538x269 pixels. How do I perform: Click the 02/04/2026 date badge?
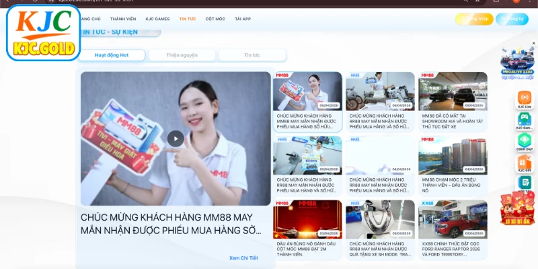click(x=474, y=233)
